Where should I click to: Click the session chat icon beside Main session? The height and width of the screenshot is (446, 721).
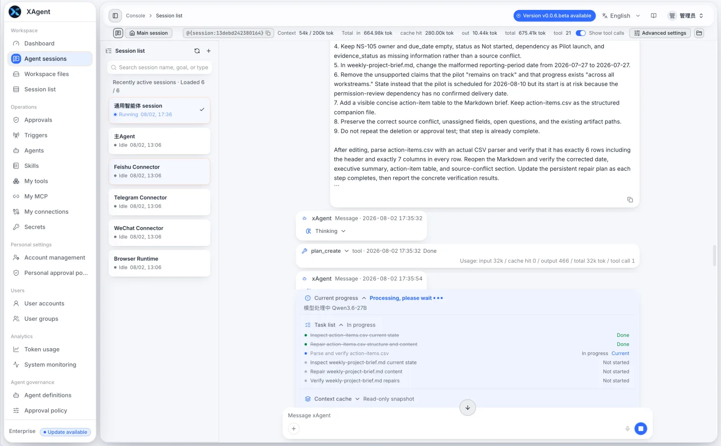point(118,33)
